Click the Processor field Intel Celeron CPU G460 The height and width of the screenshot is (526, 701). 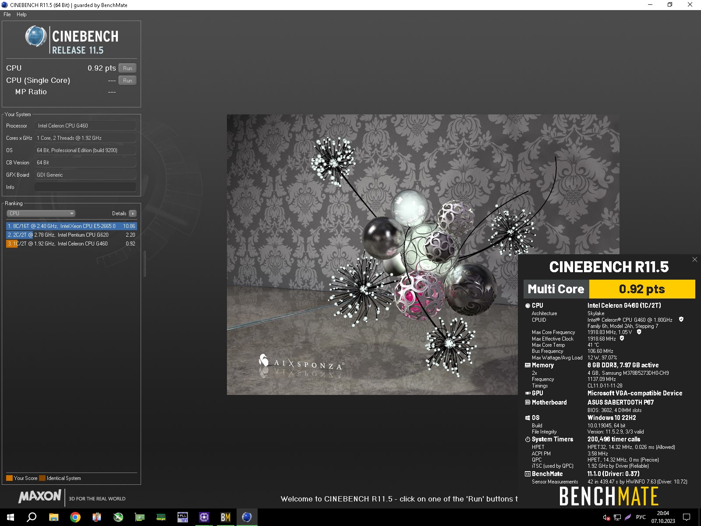[x=85, y=126]
